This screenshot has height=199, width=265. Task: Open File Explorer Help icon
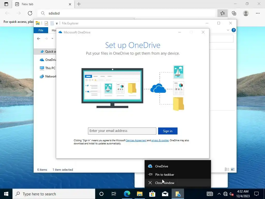(x=234, y=30)
